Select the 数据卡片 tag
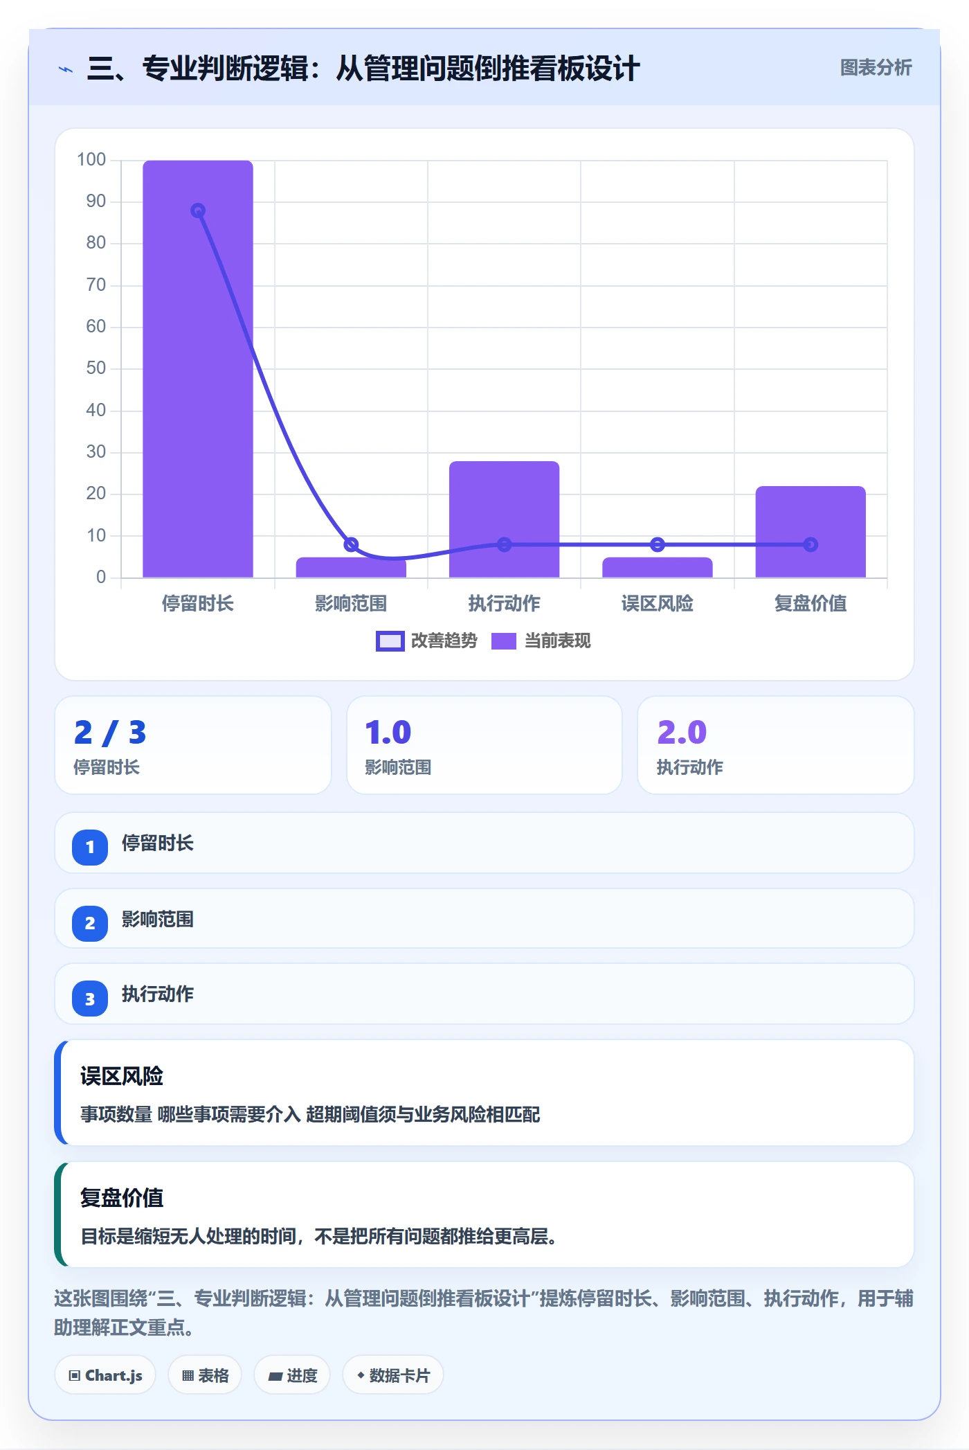Image resolution: width=969 pixels, height=1450 pixels. coord(393,1375)
